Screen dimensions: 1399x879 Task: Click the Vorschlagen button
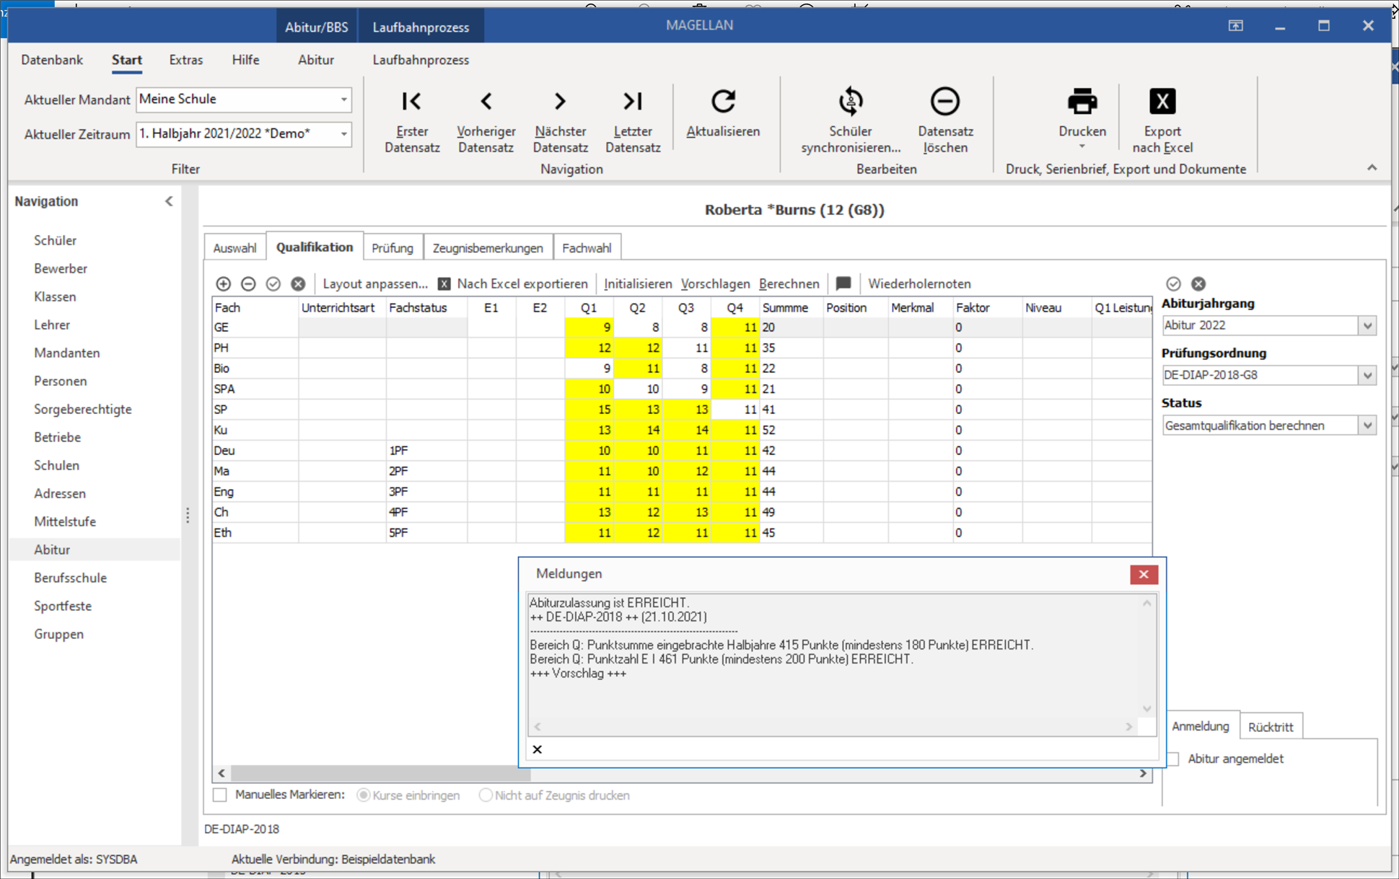[716, 284]
